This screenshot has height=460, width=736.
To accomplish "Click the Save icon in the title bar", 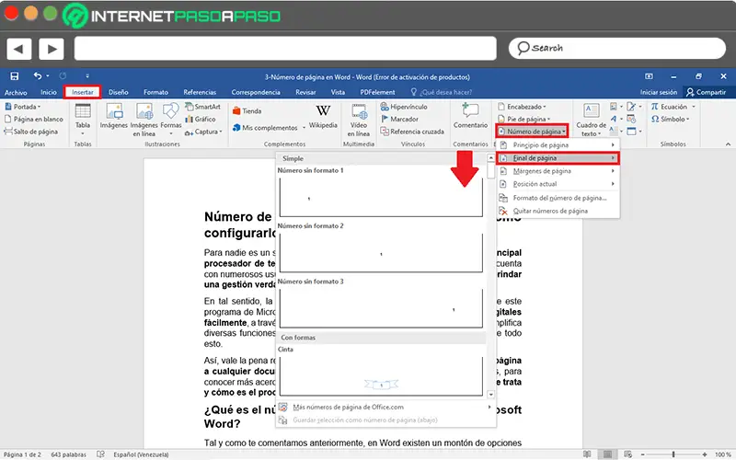I will click(15, 76).
